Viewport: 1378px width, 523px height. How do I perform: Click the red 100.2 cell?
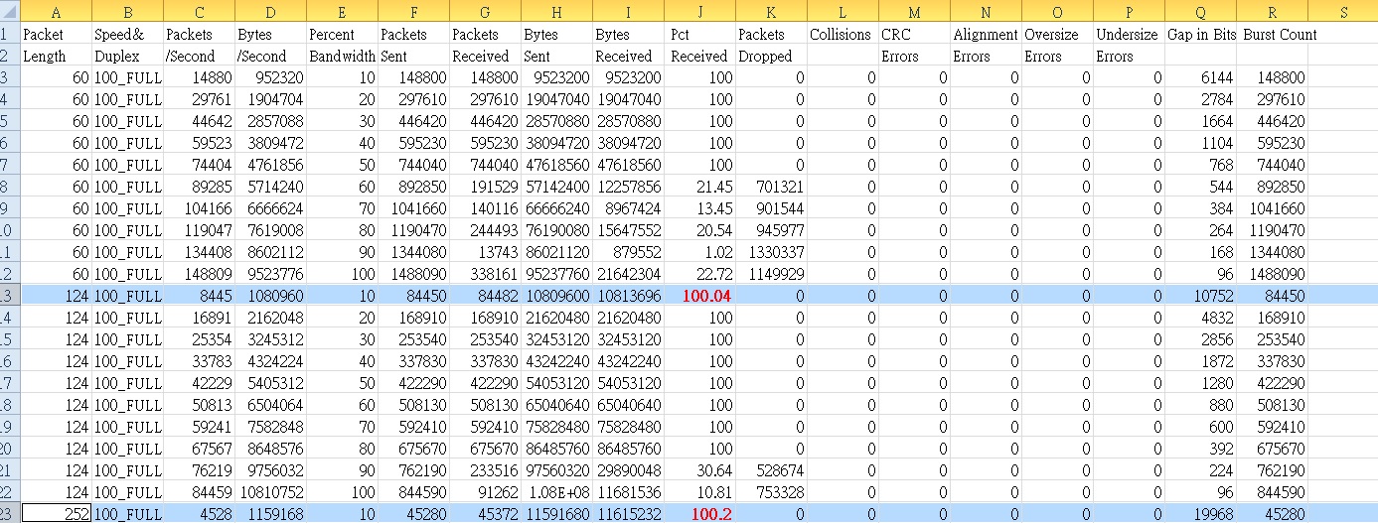click(699, 514)
